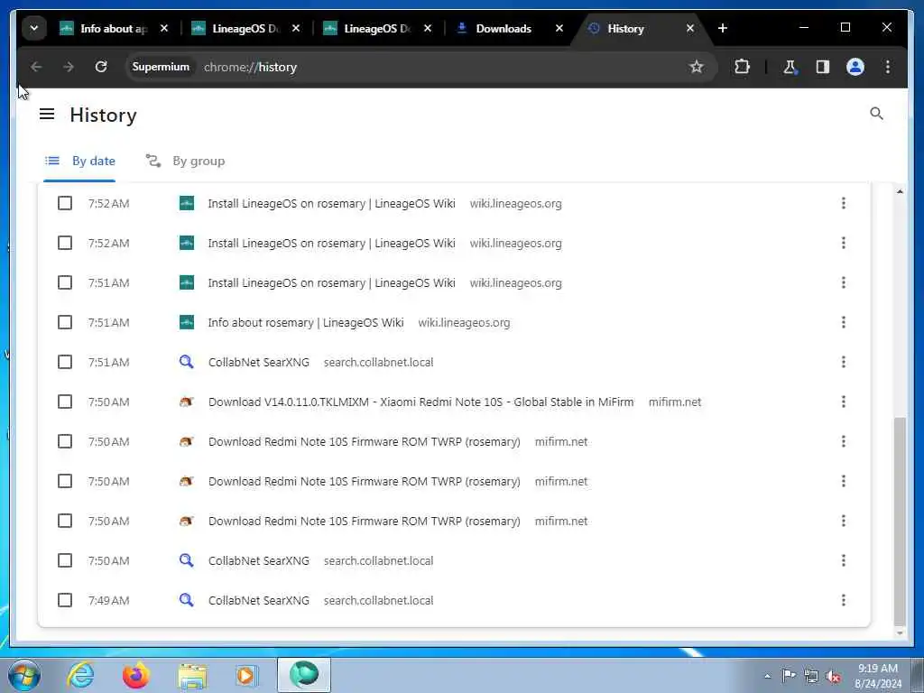Toggle the side panel icon

[x=823, y=67]
